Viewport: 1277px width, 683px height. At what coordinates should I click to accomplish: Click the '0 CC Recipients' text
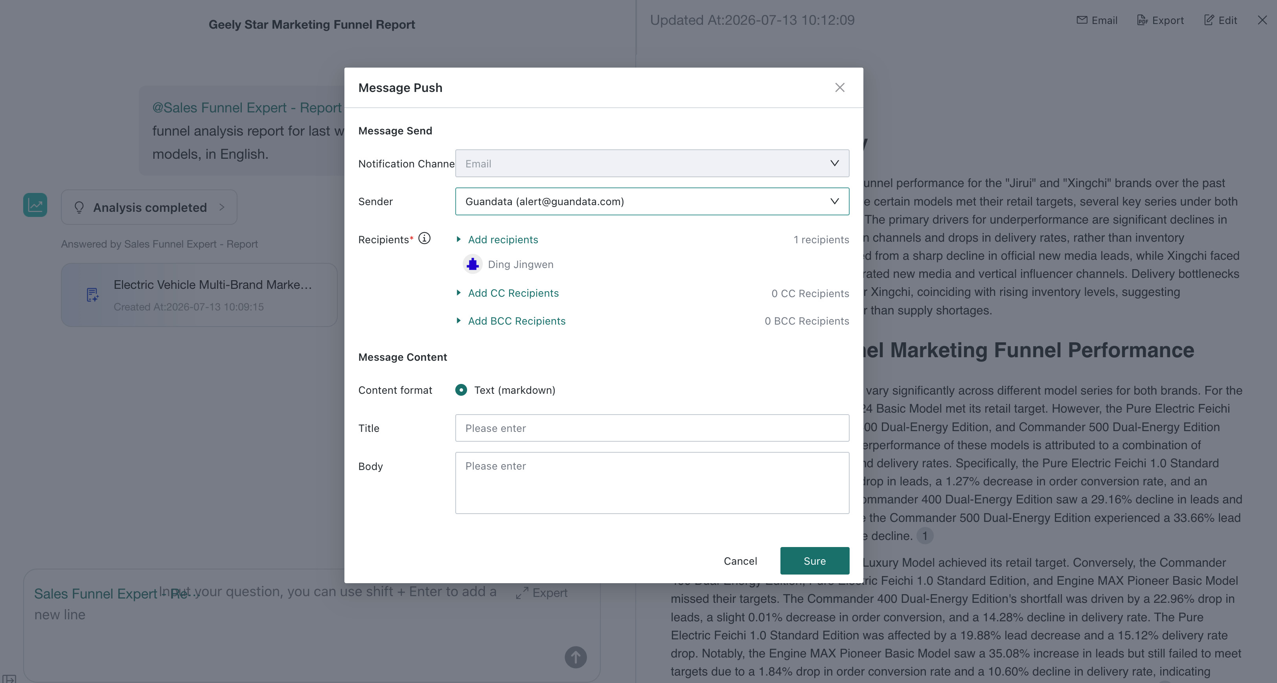point(810,294)
